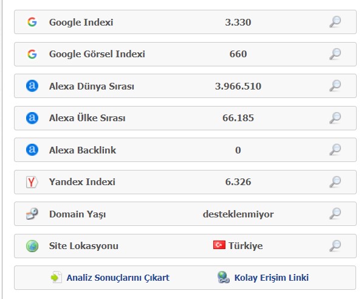Open the Kolay Erişim Linki link
The width and height of the screenshot is (364, 299).
(x=272, y=278)
